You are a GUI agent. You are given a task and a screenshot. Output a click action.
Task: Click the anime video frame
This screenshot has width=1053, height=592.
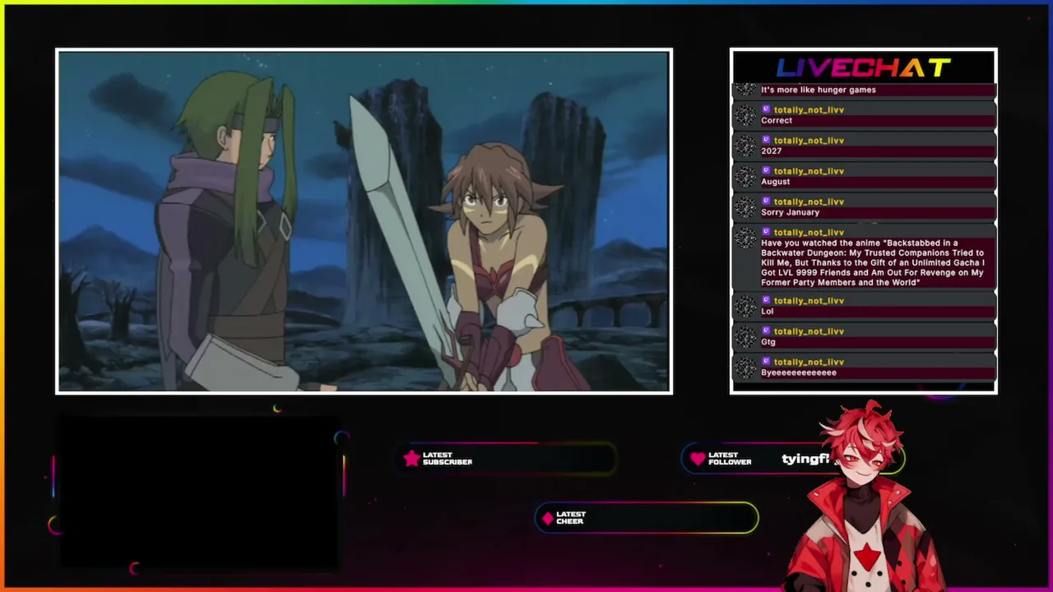[364, 221]
